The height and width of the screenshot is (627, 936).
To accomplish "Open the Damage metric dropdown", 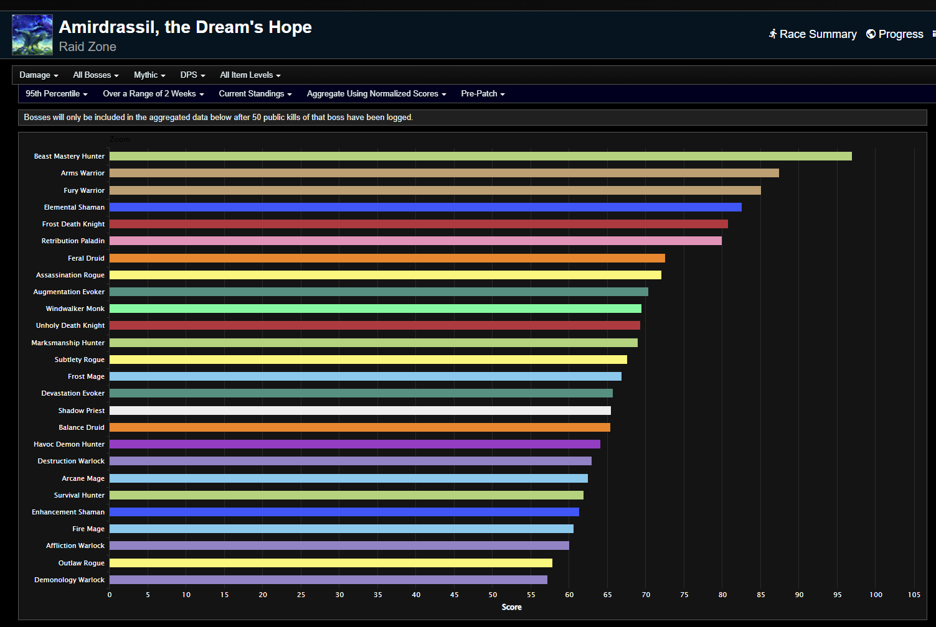I will point(39,75).
